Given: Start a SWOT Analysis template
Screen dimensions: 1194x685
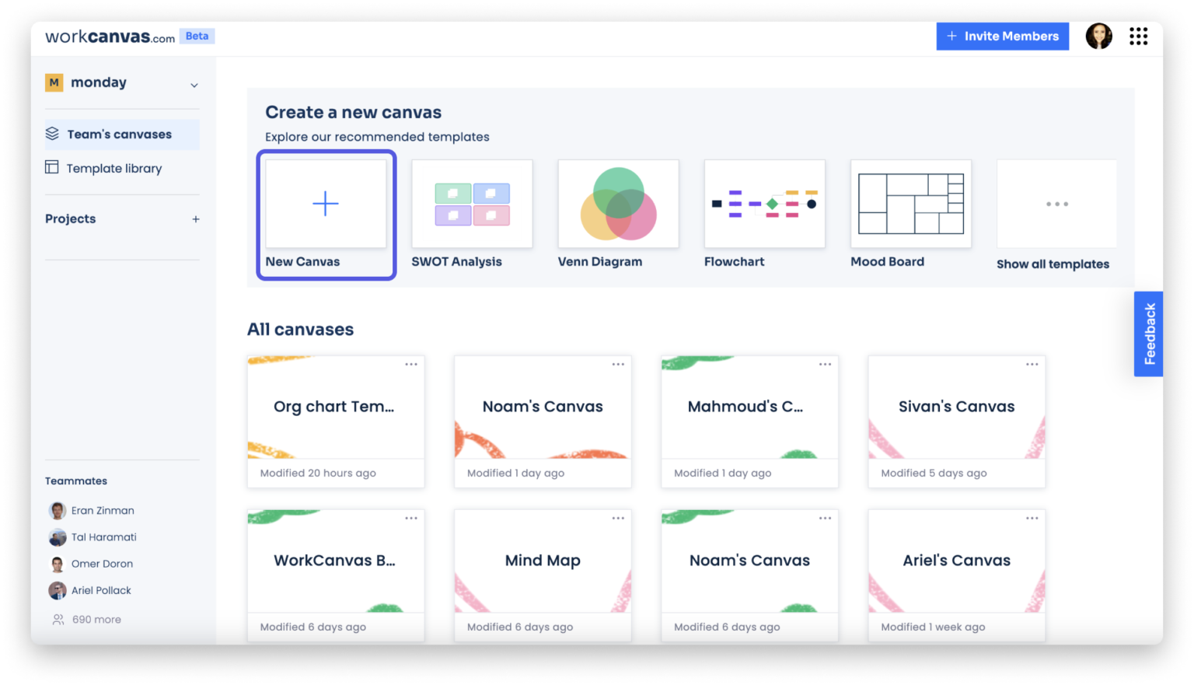Looking at the screenshot, I should pos(471,204).
